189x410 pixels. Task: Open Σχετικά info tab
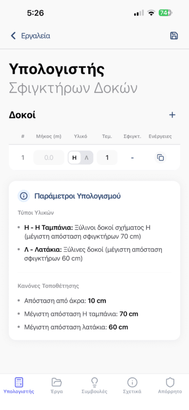click(132, 386)
